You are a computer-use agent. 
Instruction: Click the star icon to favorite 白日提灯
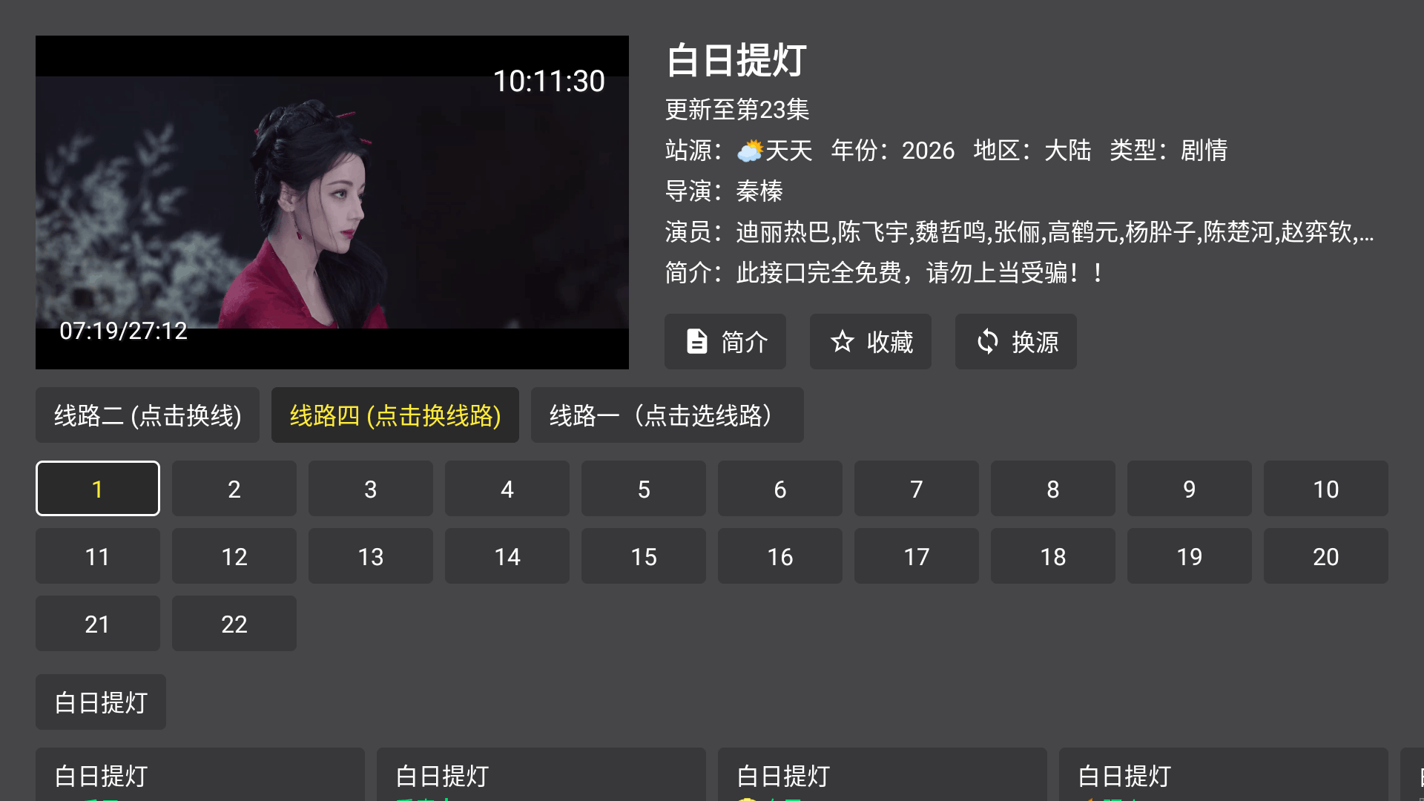tap(842, 341)
